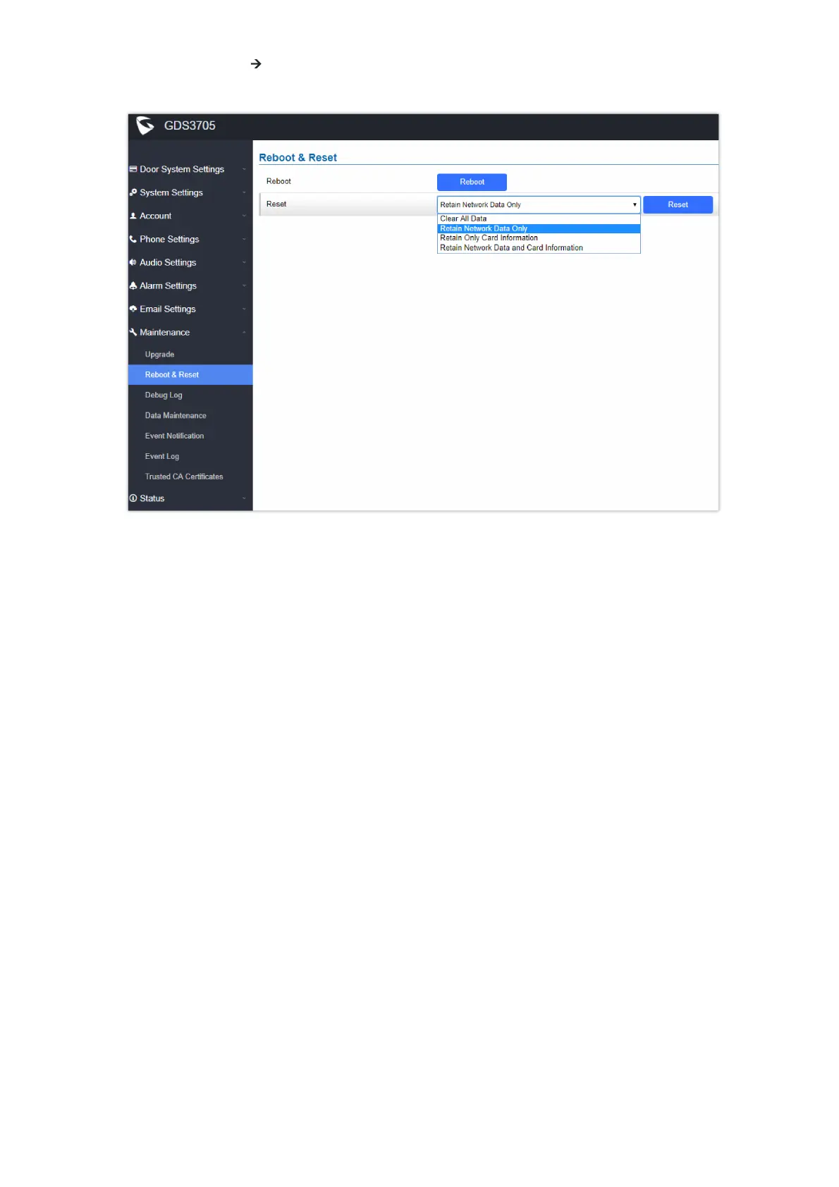Click Maintenance menu label
Image resolution: width=839 pixels, height=1187 pixels.
[x=164, y=332]
